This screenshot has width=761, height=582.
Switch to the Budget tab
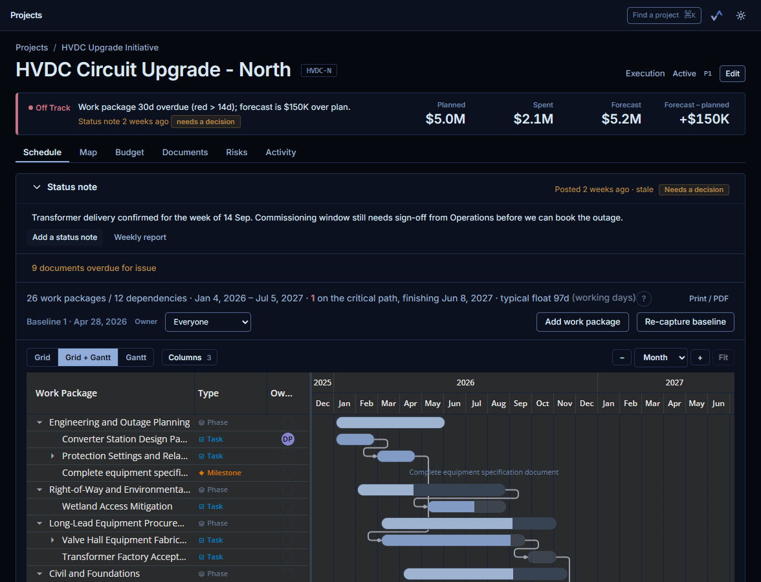point(129,153)
